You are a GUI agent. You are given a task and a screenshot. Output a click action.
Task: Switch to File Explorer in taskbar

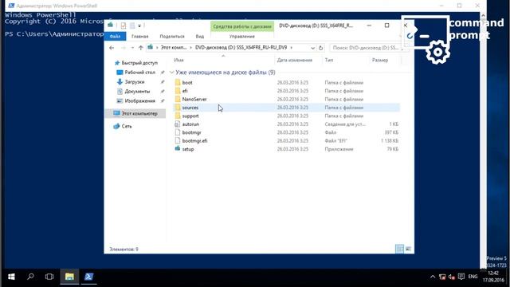coord(69,277)
